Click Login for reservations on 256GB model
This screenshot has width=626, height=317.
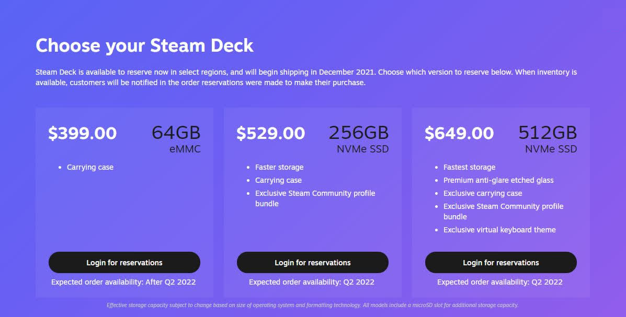click(x=312, y=262)
